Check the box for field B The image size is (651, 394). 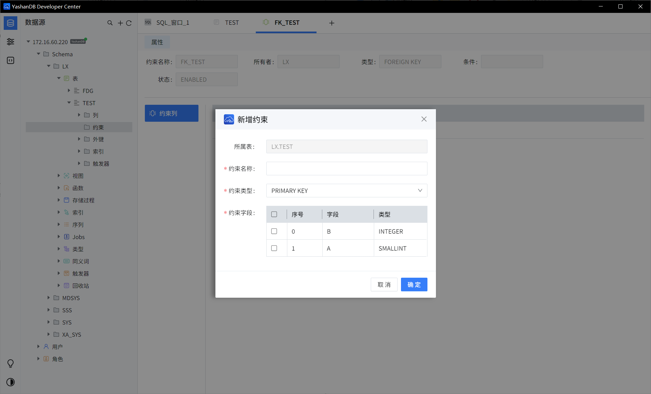(x=274, y=231)
